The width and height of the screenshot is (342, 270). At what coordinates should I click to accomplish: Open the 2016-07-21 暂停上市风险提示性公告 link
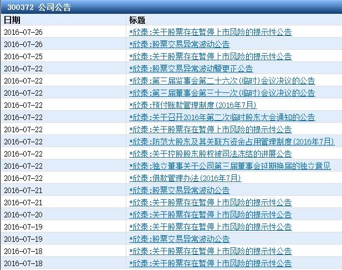pyautogui.click(x=210, y=202)
